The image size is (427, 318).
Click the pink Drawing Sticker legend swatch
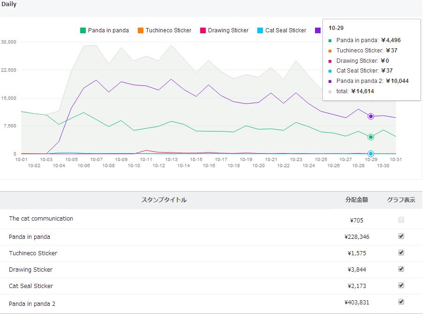coord(203,30)
